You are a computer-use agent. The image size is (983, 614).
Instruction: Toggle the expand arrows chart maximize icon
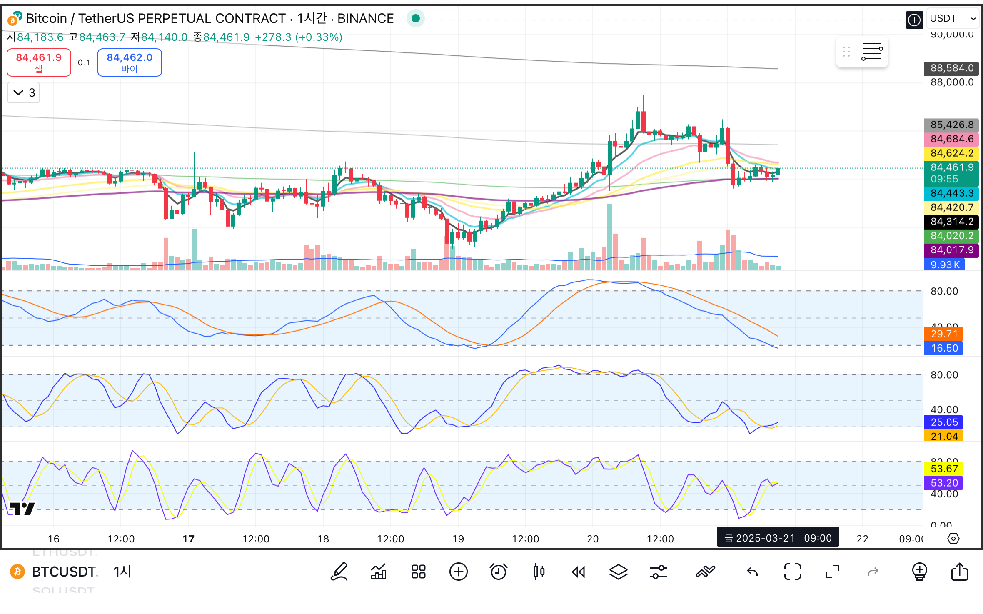pyautogui.click(x=832, y=572)
